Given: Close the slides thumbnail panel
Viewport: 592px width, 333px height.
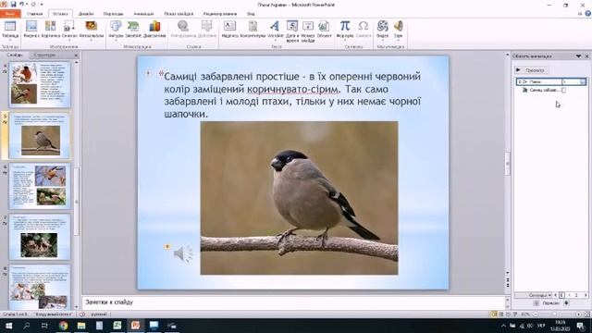Looking at the screenshot, I should tap(76, 55).
